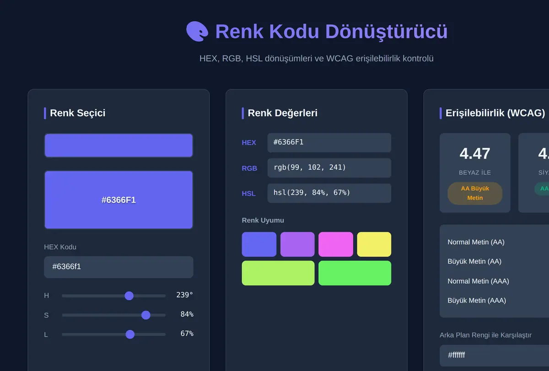549x371 pixels.
Task: Click the large #6366F1 color preview
Action: (118, 200)
